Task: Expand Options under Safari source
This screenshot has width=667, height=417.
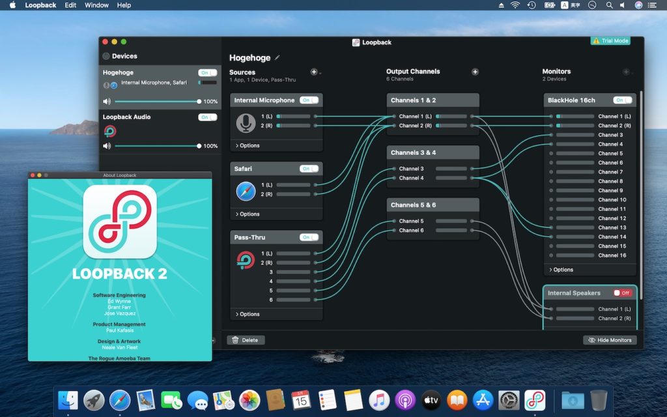Action: pos(248,214)
